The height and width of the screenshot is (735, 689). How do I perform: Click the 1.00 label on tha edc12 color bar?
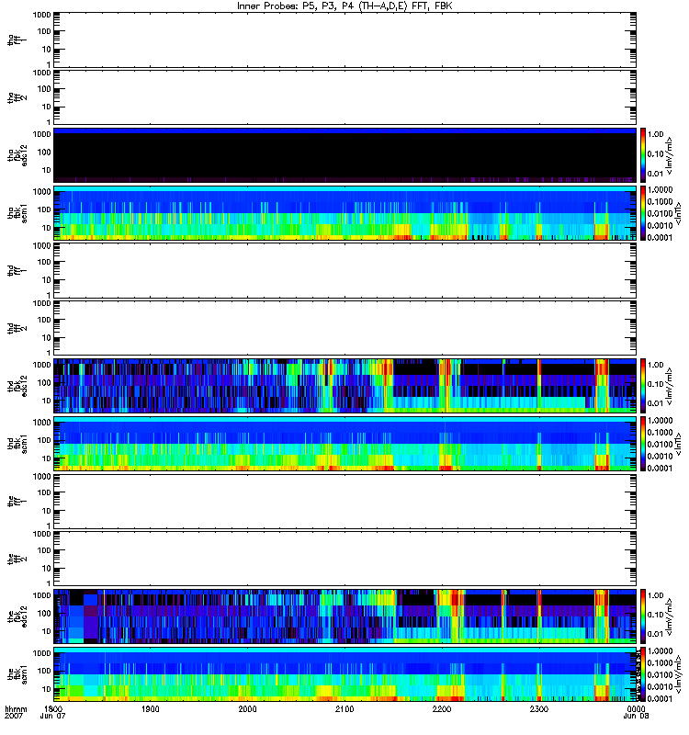coord(656,134)
